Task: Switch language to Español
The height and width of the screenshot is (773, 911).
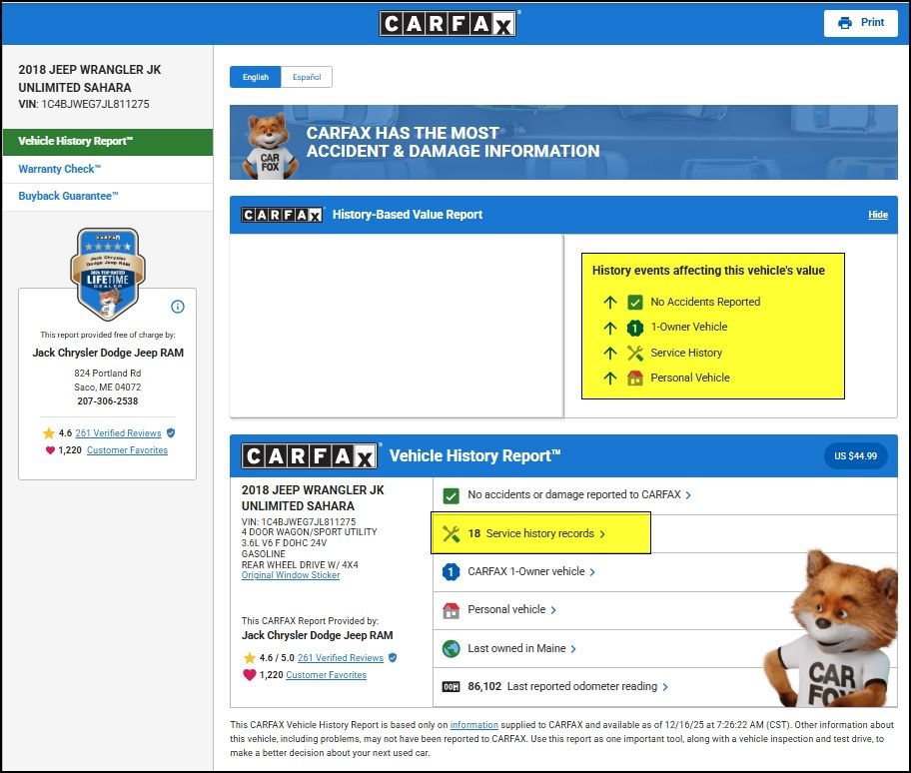Action: [x=307, y=77]
